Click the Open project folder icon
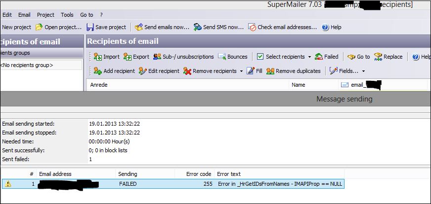Screen dimensions: 431x204 pos(39,27)
